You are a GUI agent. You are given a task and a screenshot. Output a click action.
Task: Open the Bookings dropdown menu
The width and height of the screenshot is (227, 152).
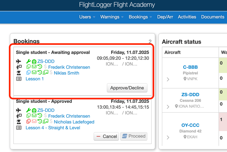141,17
